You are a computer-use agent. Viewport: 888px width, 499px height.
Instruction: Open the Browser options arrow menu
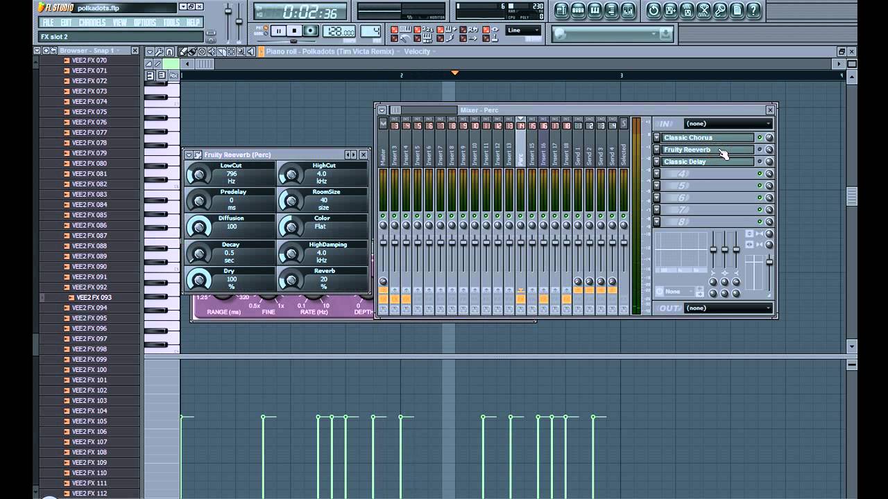pos(37,51)
